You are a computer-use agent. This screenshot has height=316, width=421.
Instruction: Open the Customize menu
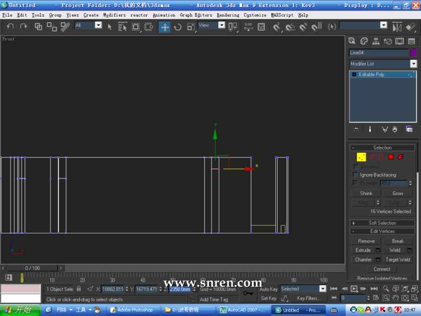click(x=255, y=15)
